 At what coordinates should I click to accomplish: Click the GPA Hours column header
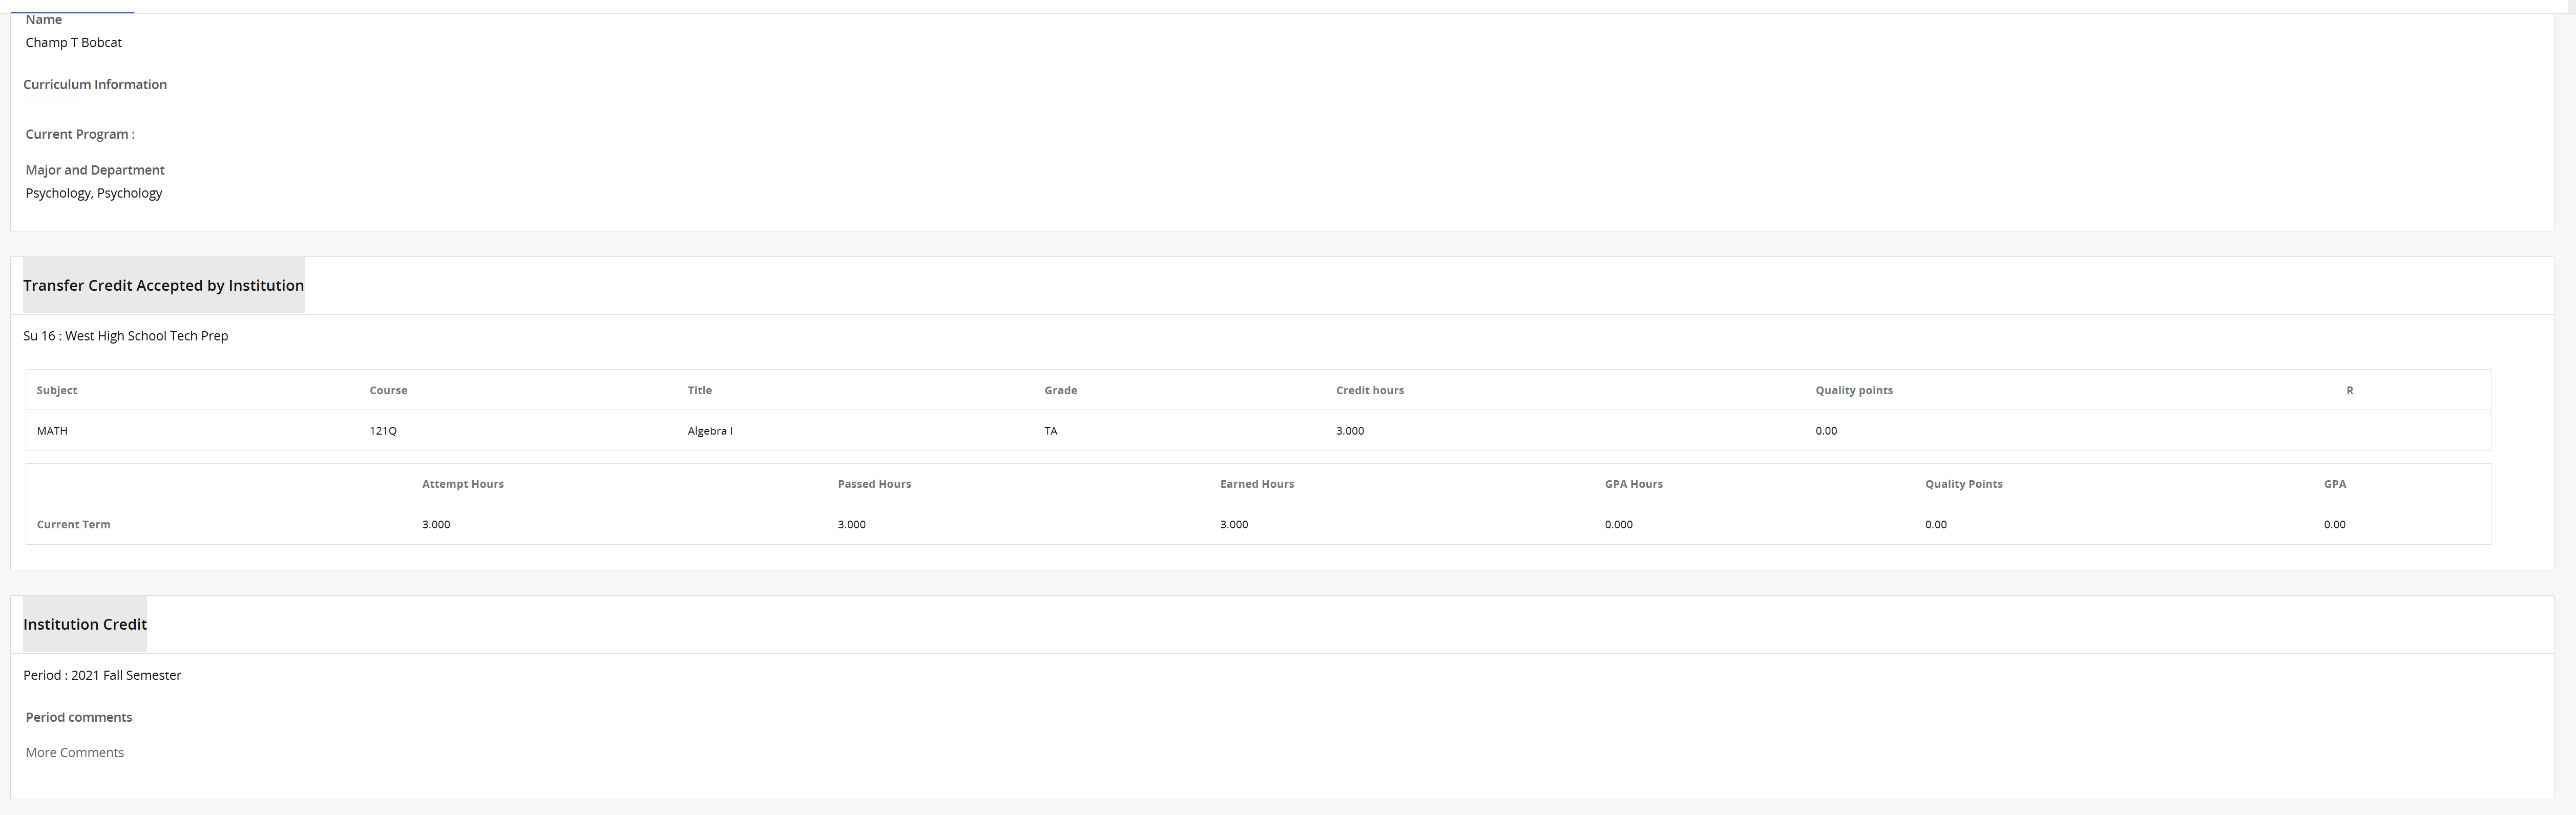click(1633, 484)
